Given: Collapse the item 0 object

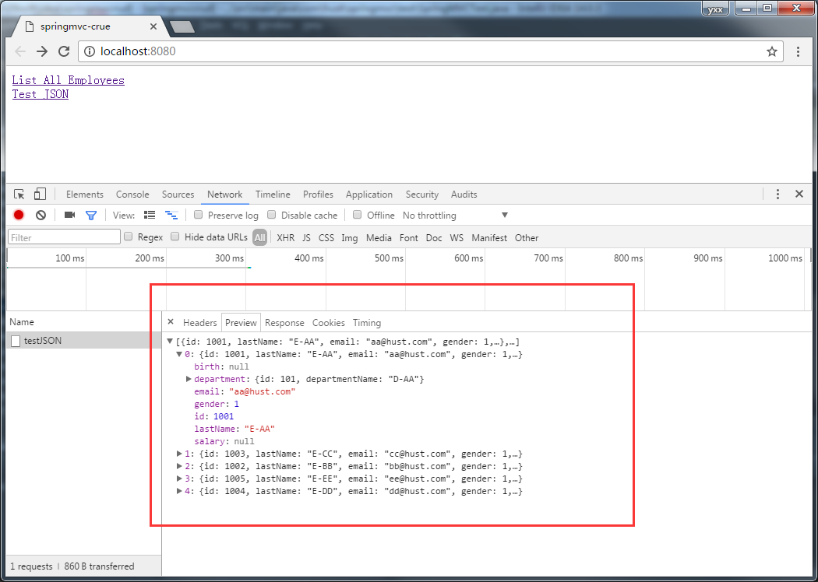Looking at the screenshot, I should point(179,354).
